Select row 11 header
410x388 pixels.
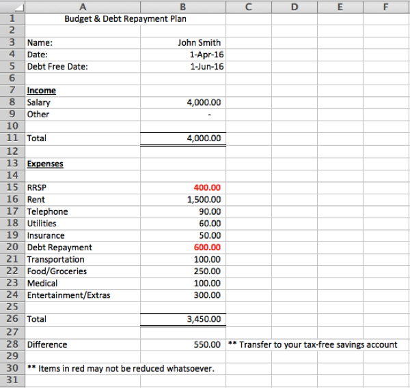click(x=12, y=138)
